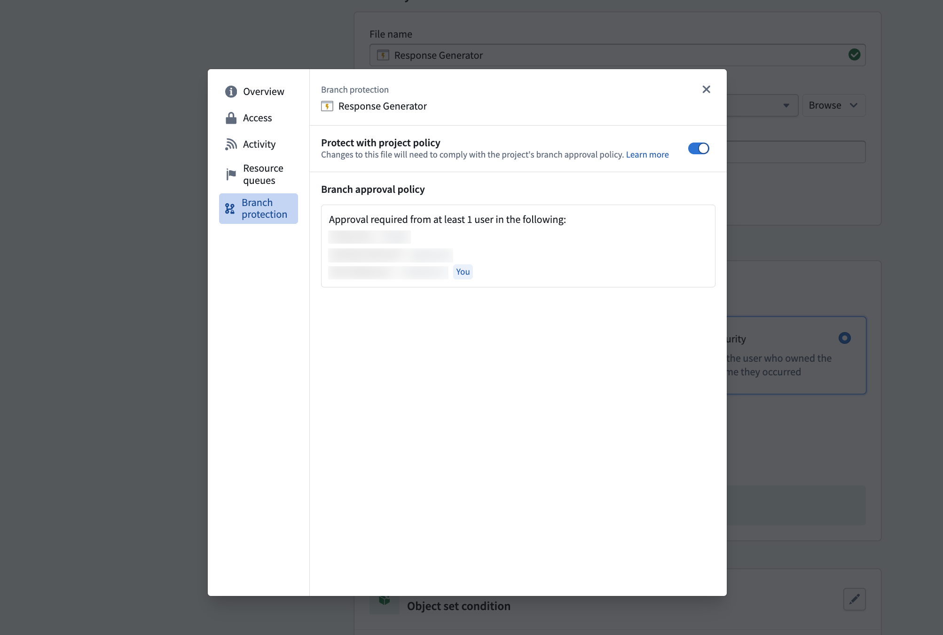Click the pencil edit icon beside Object set condition
This screenshot has width=943, height=635.
click(x=854, y=599)
